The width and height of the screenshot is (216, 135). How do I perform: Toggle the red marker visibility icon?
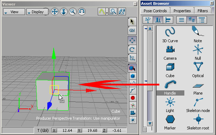133,98
